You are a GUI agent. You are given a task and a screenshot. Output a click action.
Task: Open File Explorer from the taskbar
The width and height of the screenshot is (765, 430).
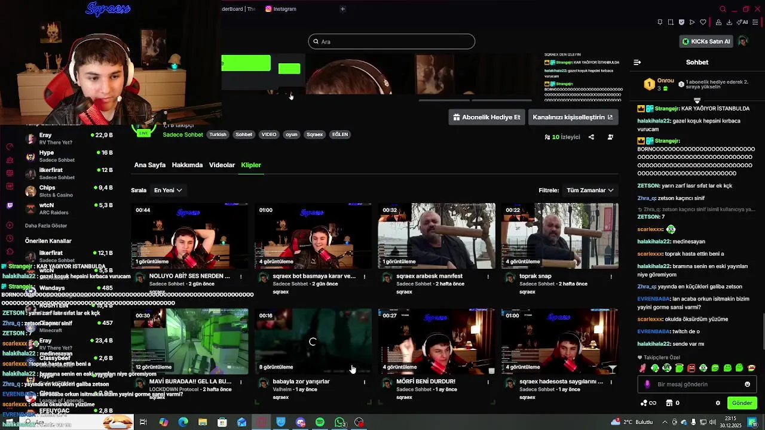tap(203, 422)
